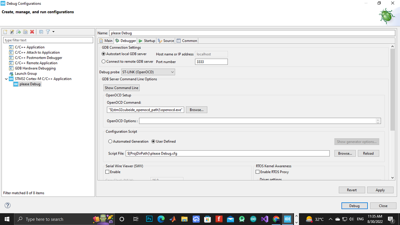400x225 pixels.
Task: Browse for the OpenOCD command executable
Action: point(197,110)
